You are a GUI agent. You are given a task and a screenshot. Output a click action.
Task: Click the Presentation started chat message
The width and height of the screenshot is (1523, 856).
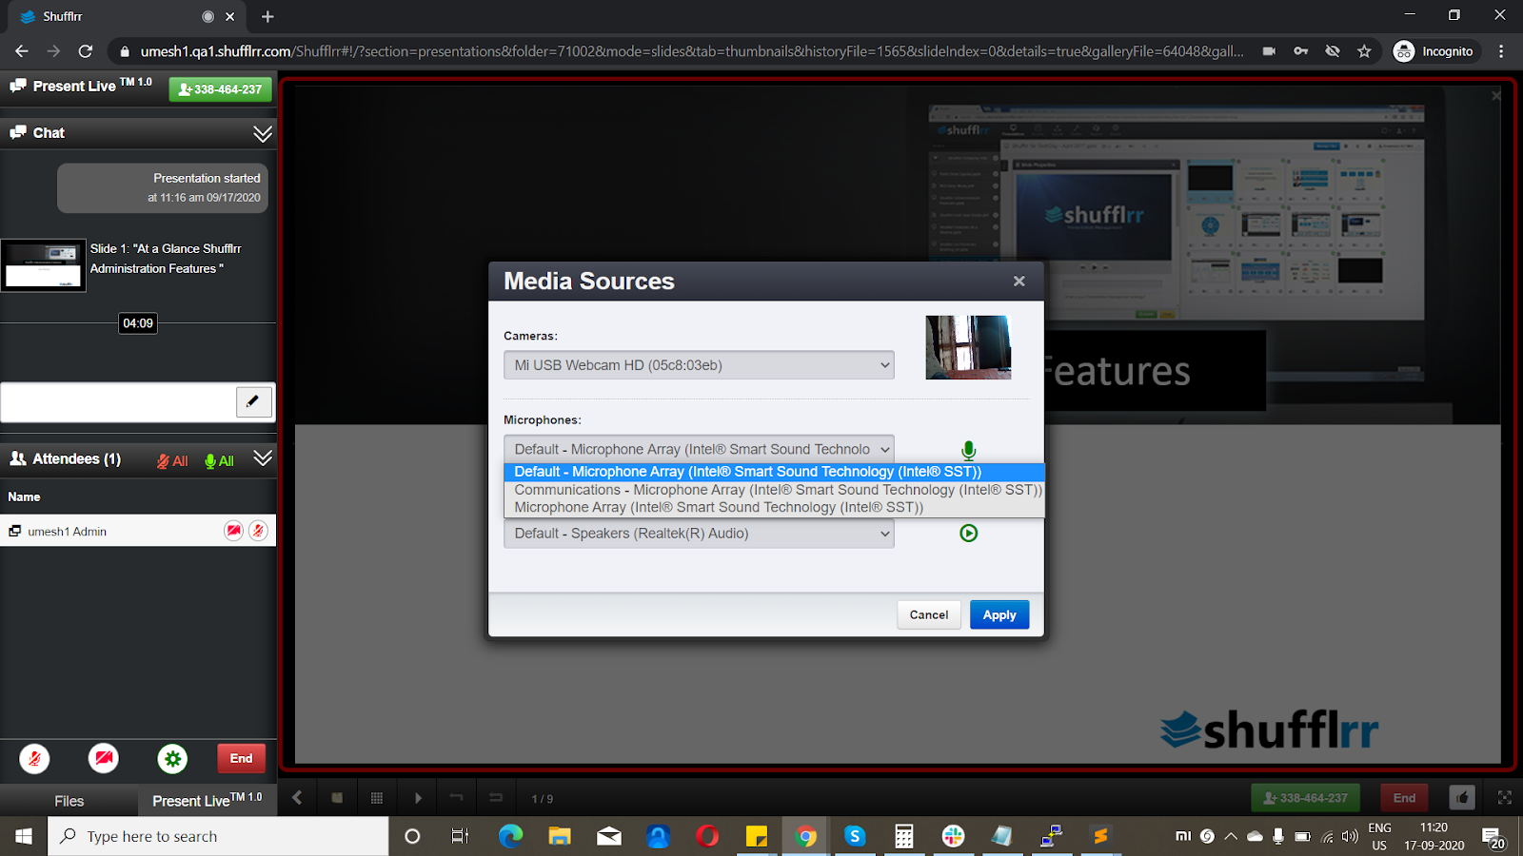(163, 188)
